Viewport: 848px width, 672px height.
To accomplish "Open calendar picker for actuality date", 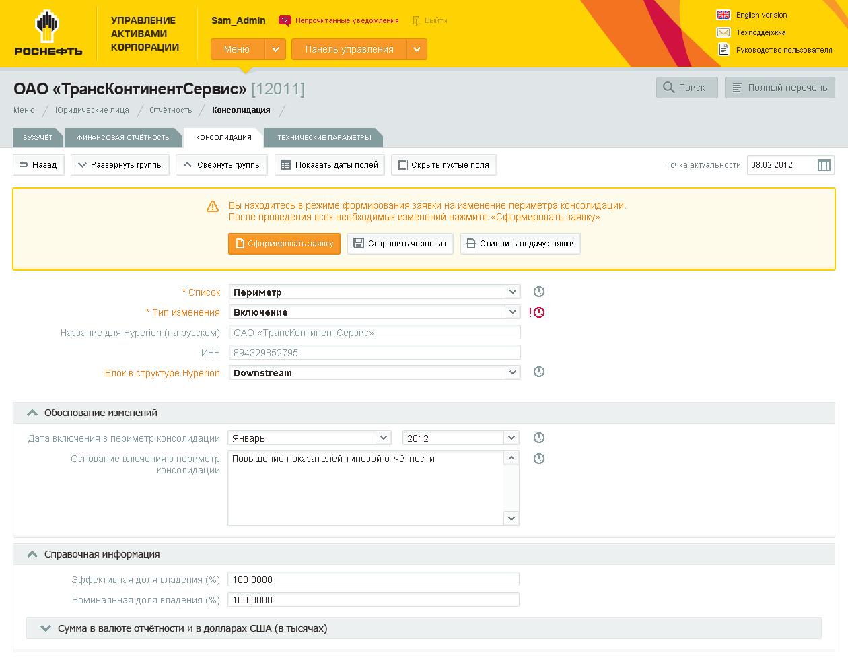I will (x=824, y=165).
